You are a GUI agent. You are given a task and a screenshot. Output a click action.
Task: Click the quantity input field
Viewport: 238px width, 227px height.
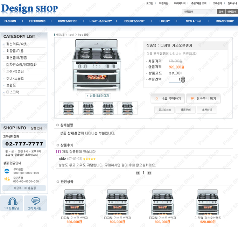pos(175,80)
